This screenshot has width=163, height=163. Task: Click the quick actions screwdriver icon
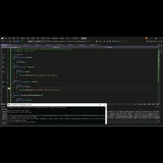9,88
